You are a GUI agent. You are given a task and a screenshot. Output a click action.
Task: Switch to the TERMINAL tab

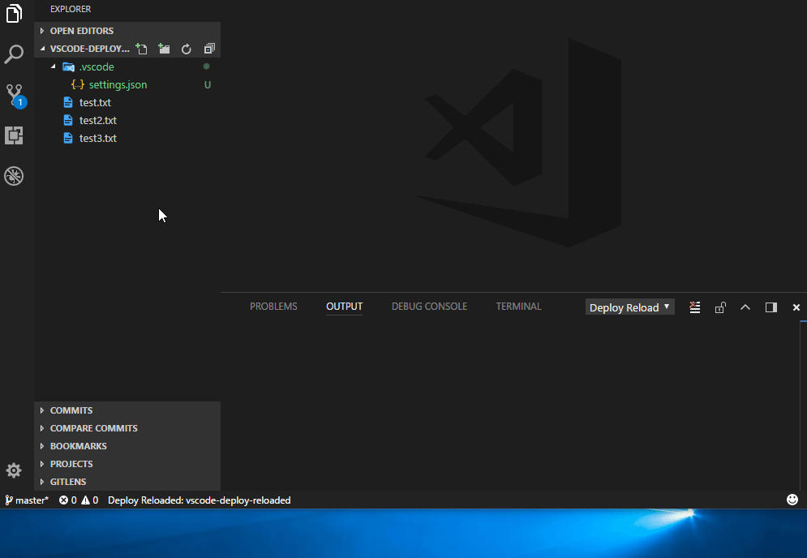(x=518, y=307)
